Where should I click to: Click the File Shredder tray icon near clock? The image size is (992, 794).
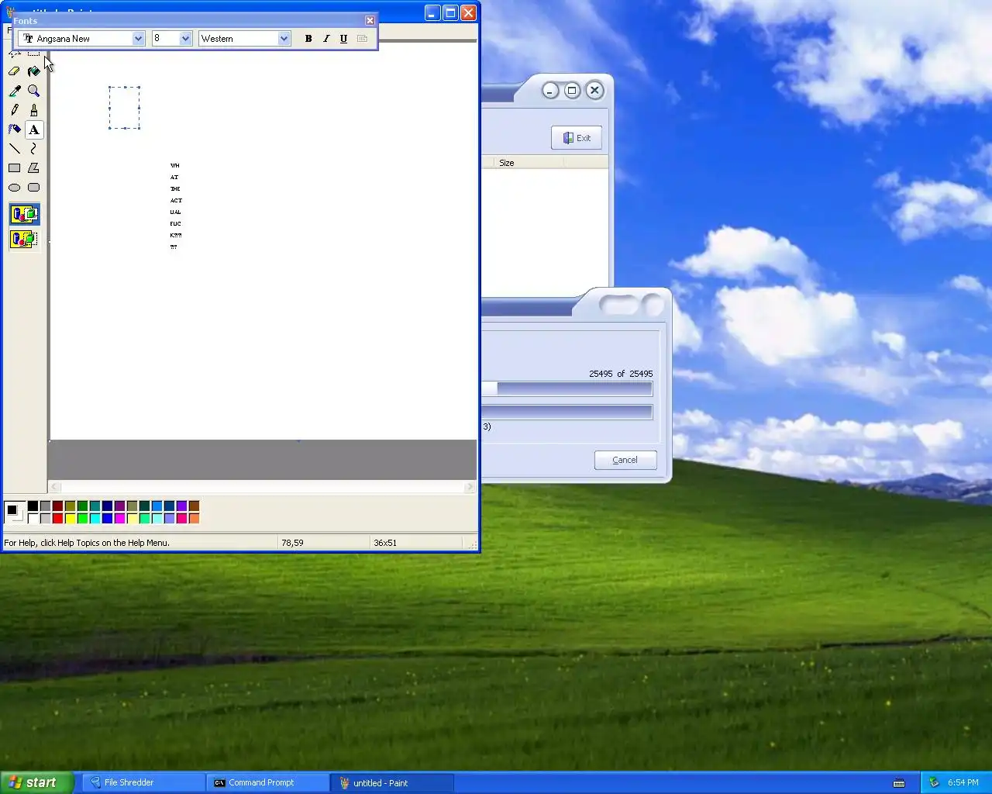(934, 783)
